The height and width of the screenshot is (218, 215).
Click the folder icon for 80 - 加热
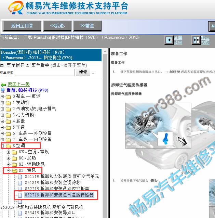coord(14,158)
